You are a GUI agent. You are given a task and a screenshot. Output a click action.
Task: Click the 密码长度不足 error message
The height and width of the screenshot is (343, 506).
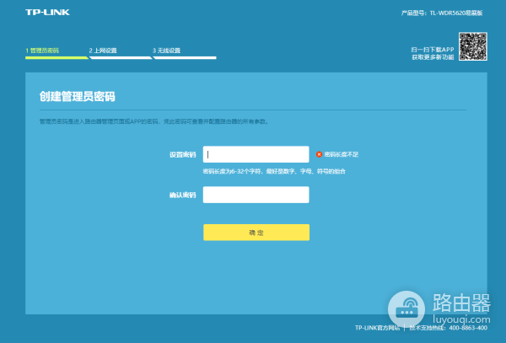click(342, 154)
